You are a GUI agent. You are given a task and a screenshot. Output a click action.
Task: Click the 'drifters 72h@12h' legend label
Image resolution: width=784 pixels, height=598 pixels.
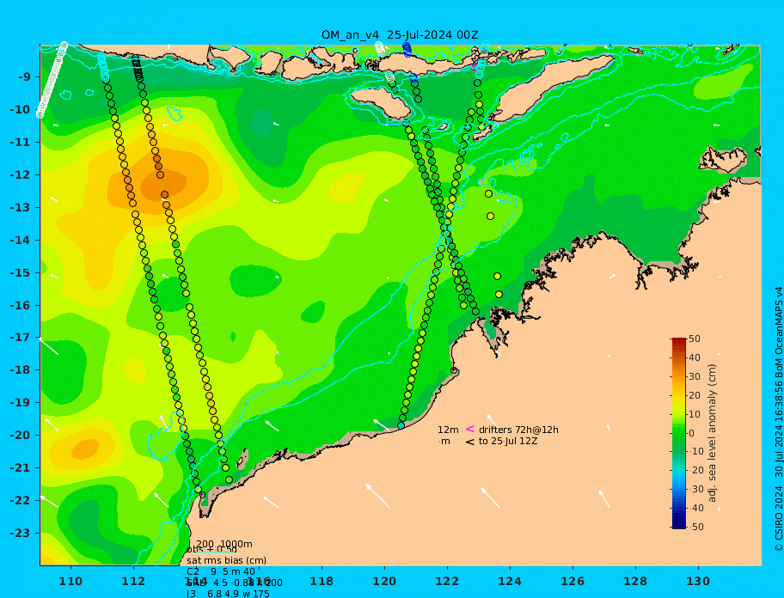(x=518, y=430)
